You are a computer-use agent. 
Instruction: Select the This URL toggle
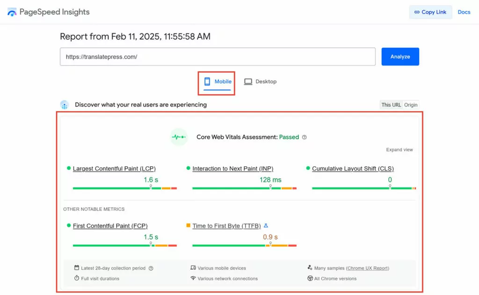(391, 105)
